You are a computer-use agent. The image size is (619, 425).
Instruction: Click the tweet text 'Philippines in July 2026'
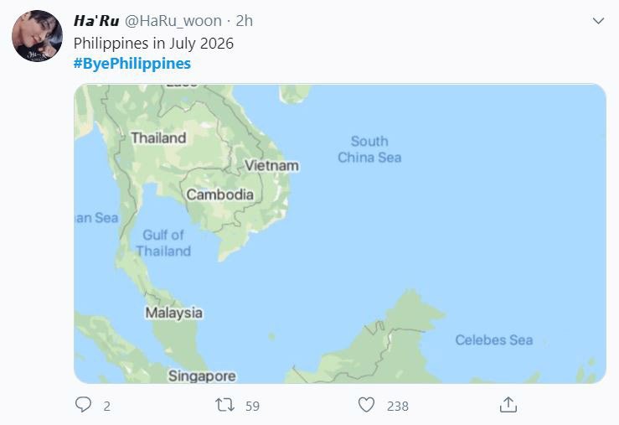click(x=153, y=43)
